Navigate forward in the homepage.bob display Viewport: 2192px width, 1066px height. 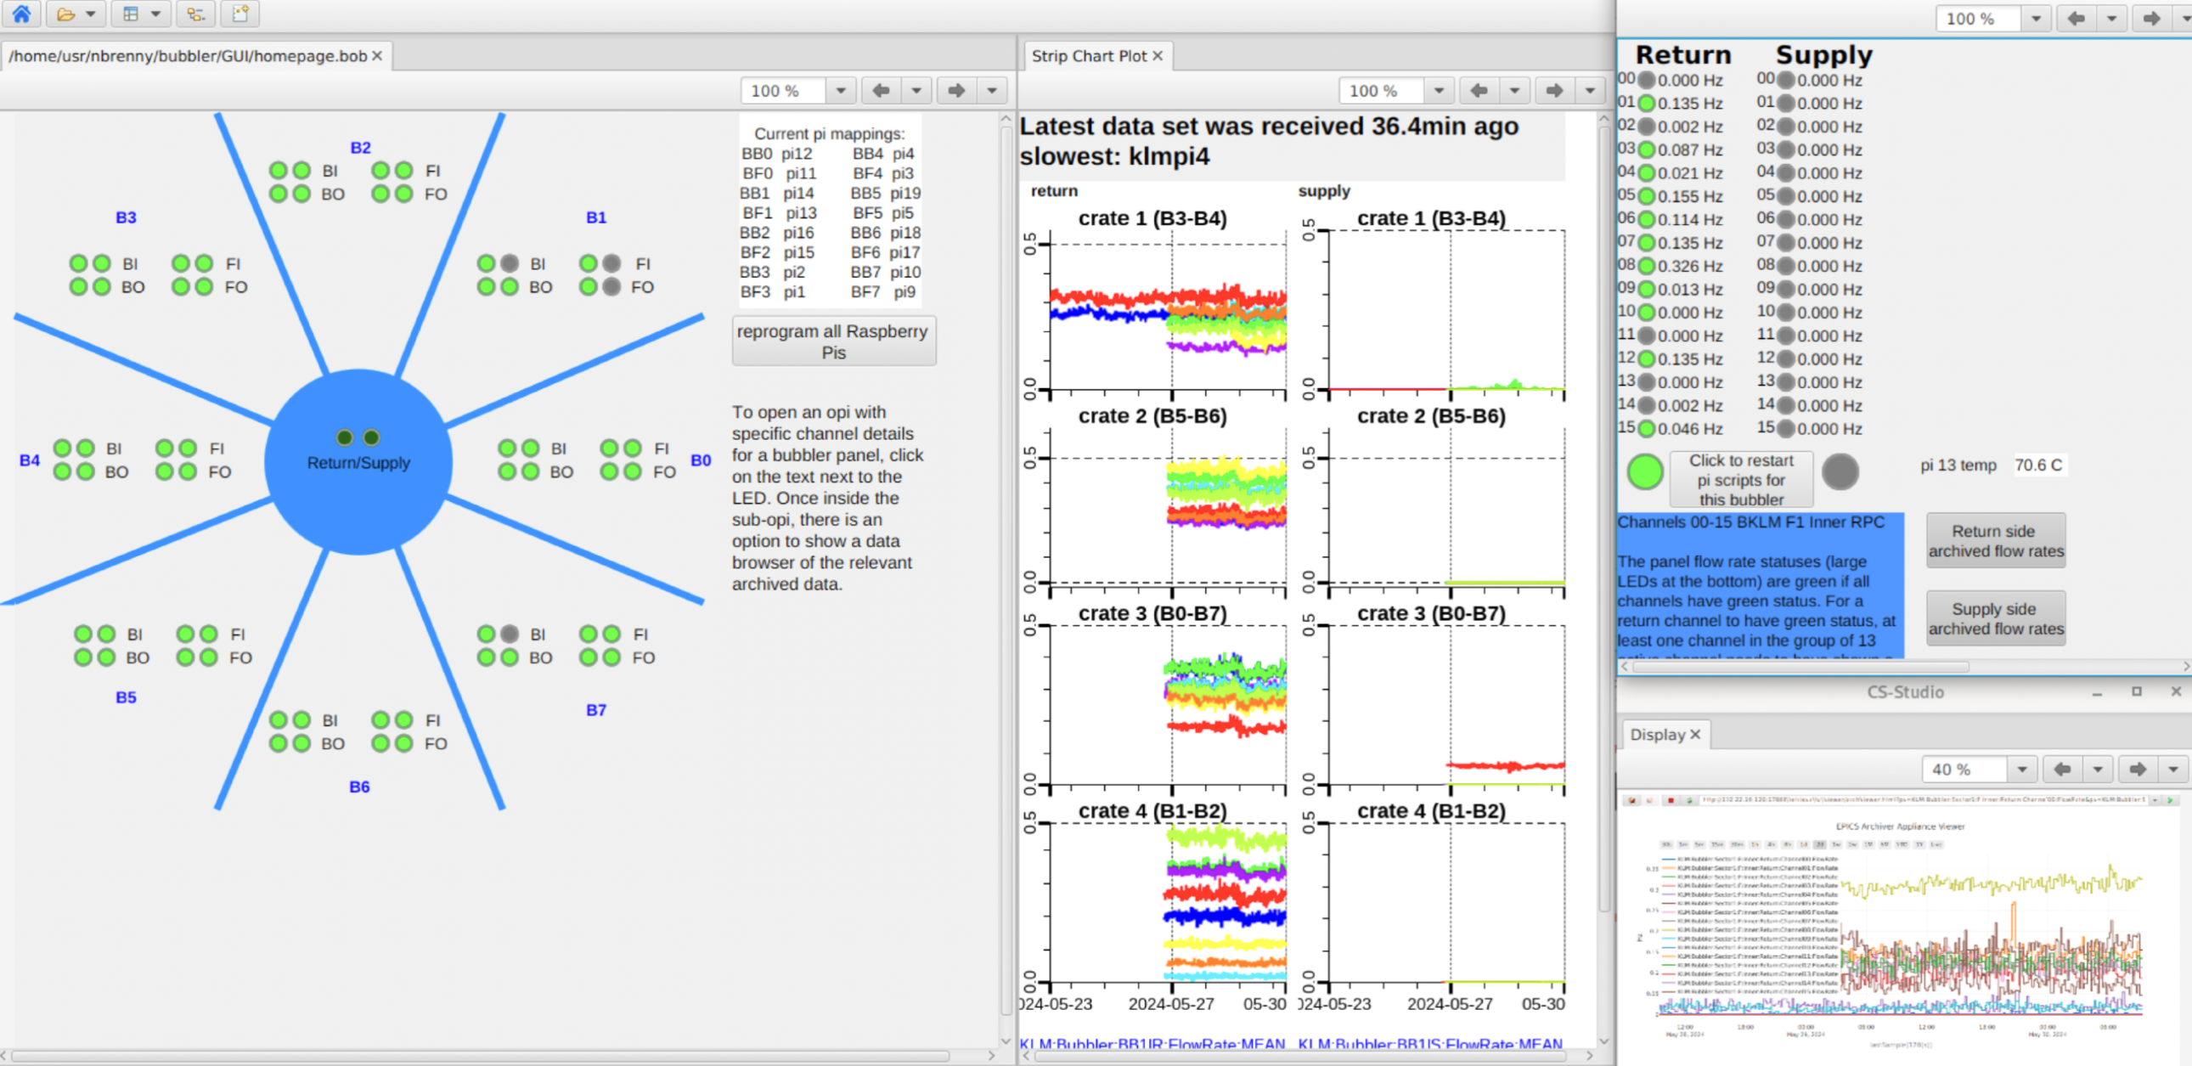click(x=956, y=90)
